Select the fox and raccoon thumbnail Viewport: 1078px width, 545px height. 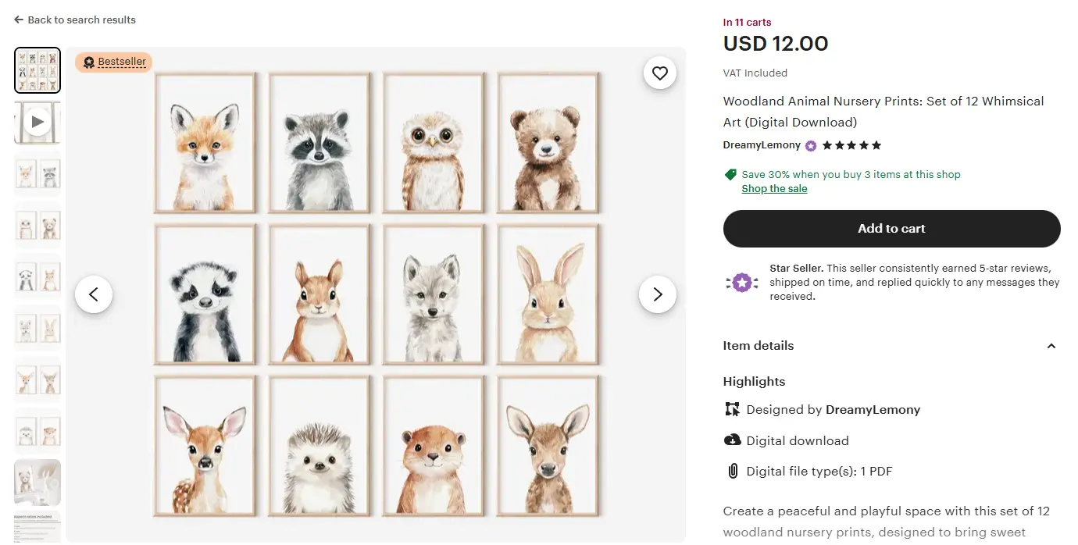(x=37, y=173)
